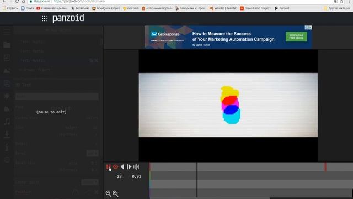The height and width of the screenshot is (199, 353).
Task: Toggle the audio waveform display
Action: click(x=136, y=167)
